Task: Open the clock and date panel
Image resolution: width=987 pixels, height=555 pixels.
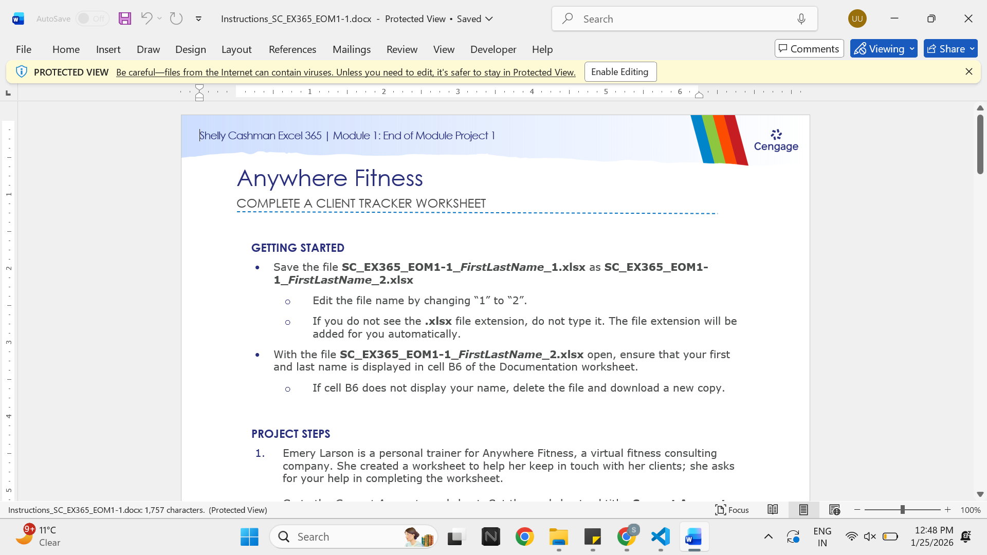Action: coord(931,536)
